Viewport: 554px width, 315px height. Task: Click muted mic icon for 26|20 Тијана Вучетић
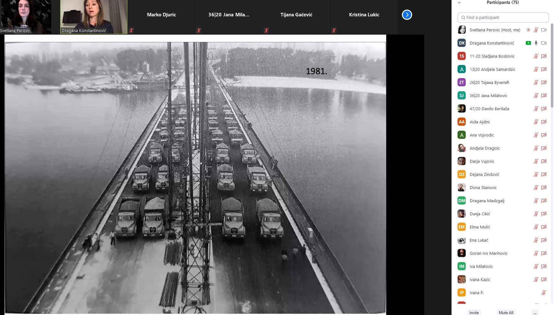[536, 82]
